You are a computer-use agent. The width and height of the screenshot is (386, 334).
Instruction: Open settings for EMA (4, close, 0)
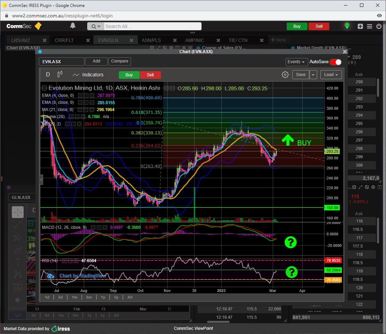pyautogui.click(x=86, y=95)
